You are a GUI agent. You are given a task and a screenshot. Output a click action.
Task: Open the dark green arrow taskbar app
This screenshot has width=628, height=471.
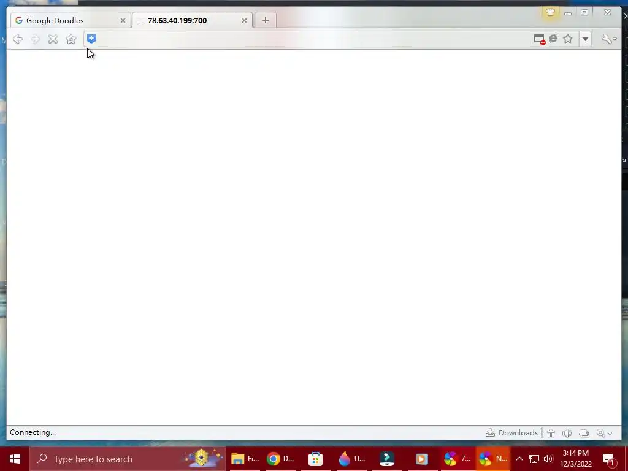(386, 459)
